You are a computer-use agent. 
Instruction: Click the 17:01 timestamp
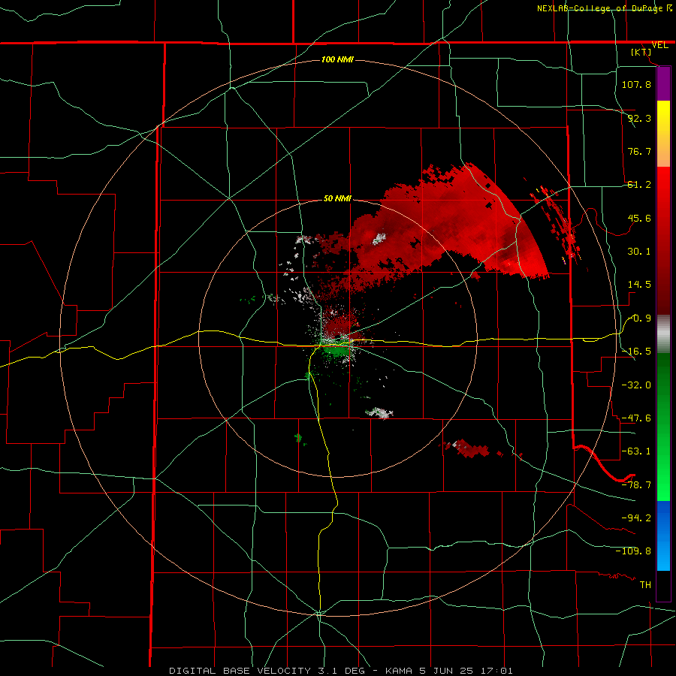[x=496, y=671]
